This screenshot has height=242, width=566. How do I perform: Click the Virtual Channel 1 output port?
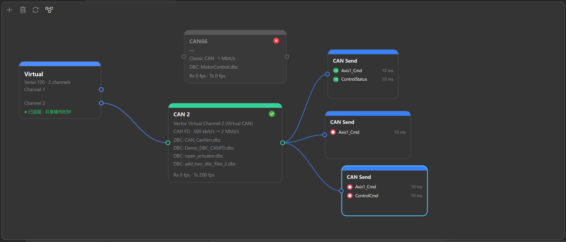point(101,90)
